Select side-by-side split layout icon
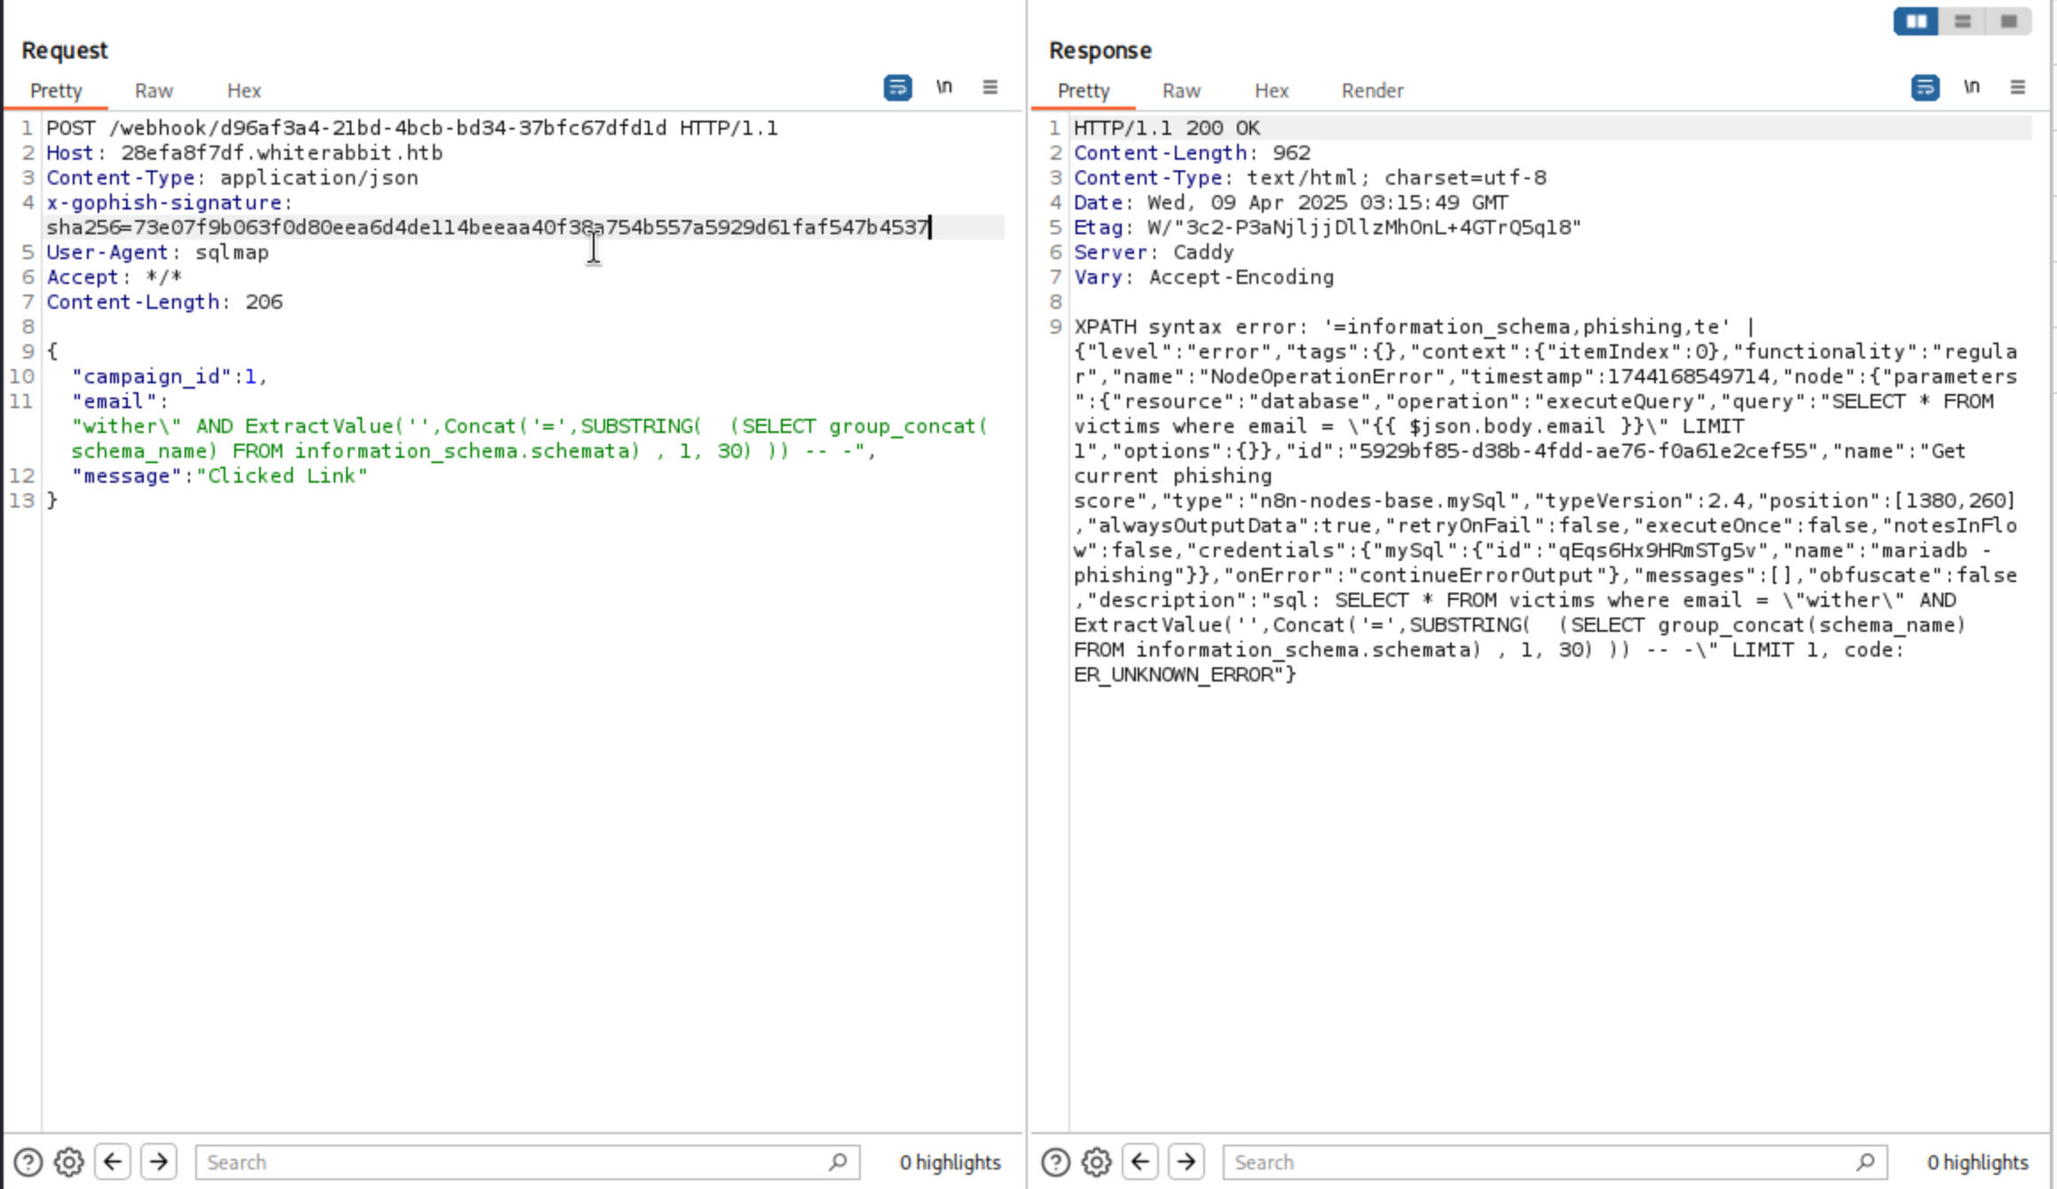Image resolution: width=2057 pixels, height=1189 pixels. 1916,21
